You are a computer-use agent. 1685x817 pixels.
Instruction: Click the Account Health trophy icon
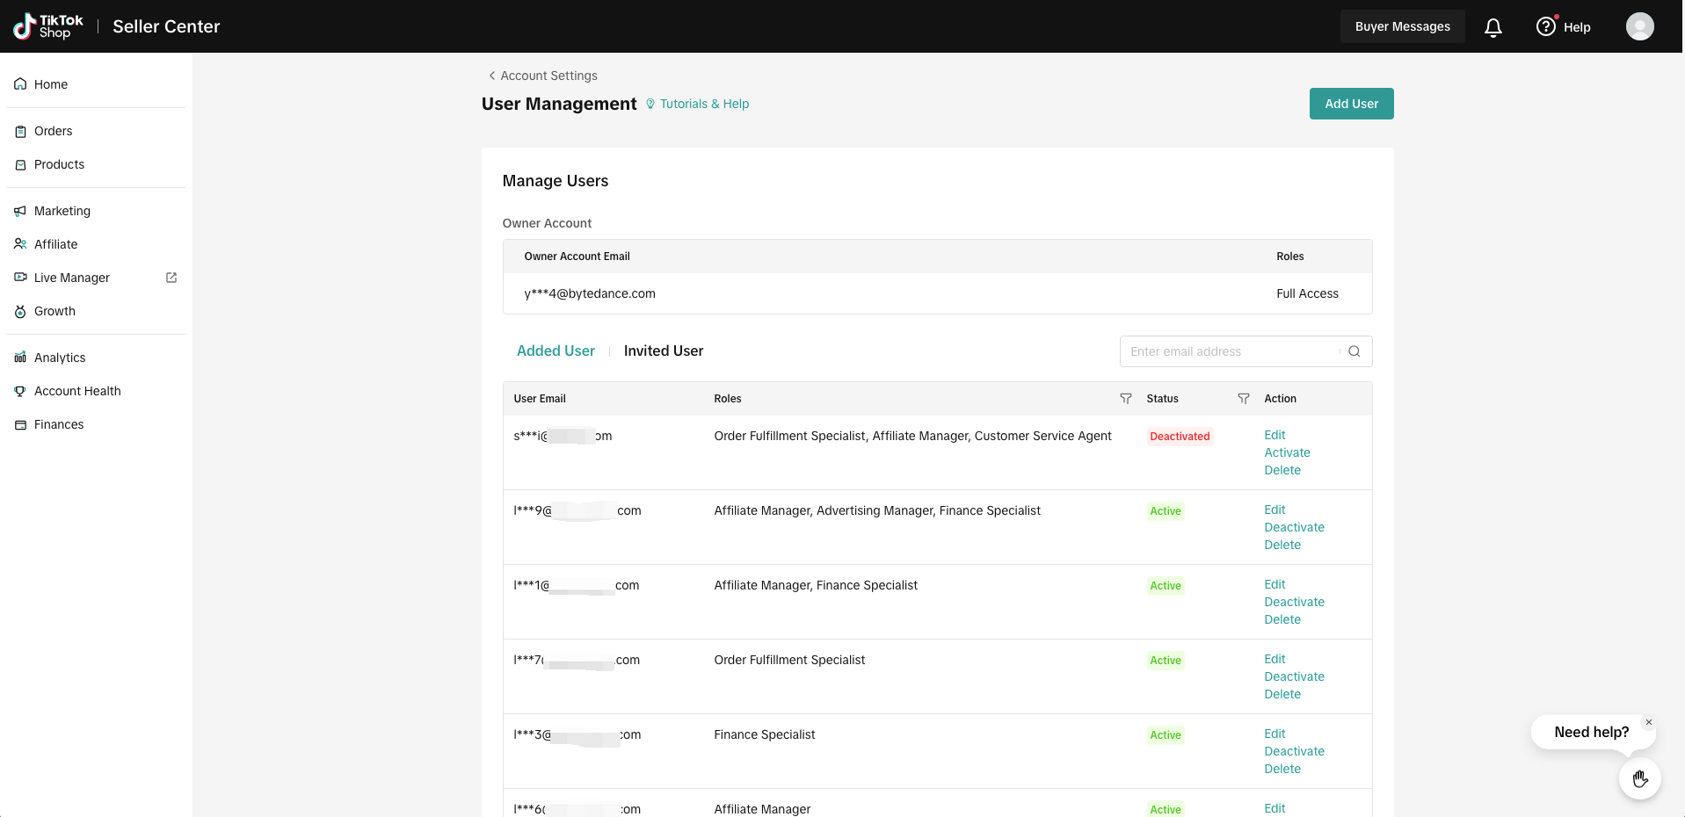click(20, 391)
